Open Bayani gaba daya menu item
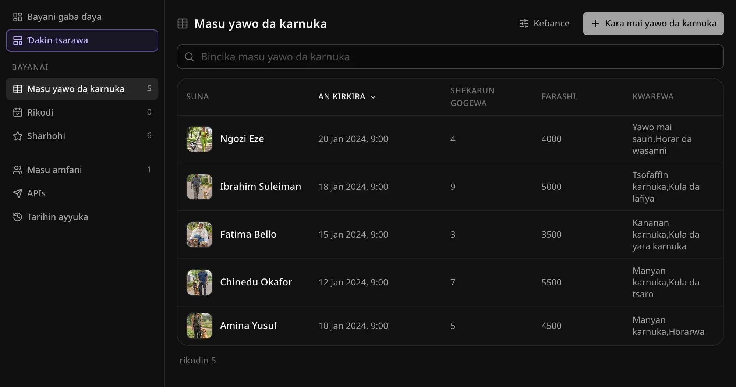The width and height of the screenshot is (736, 387). [x=82, y=17]
